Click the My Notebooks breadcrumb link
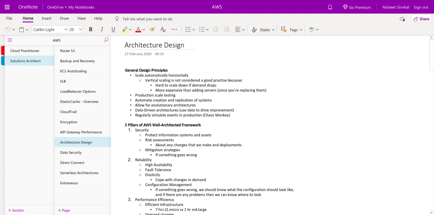This screenshot has height=215, width=434. (81, 7)
